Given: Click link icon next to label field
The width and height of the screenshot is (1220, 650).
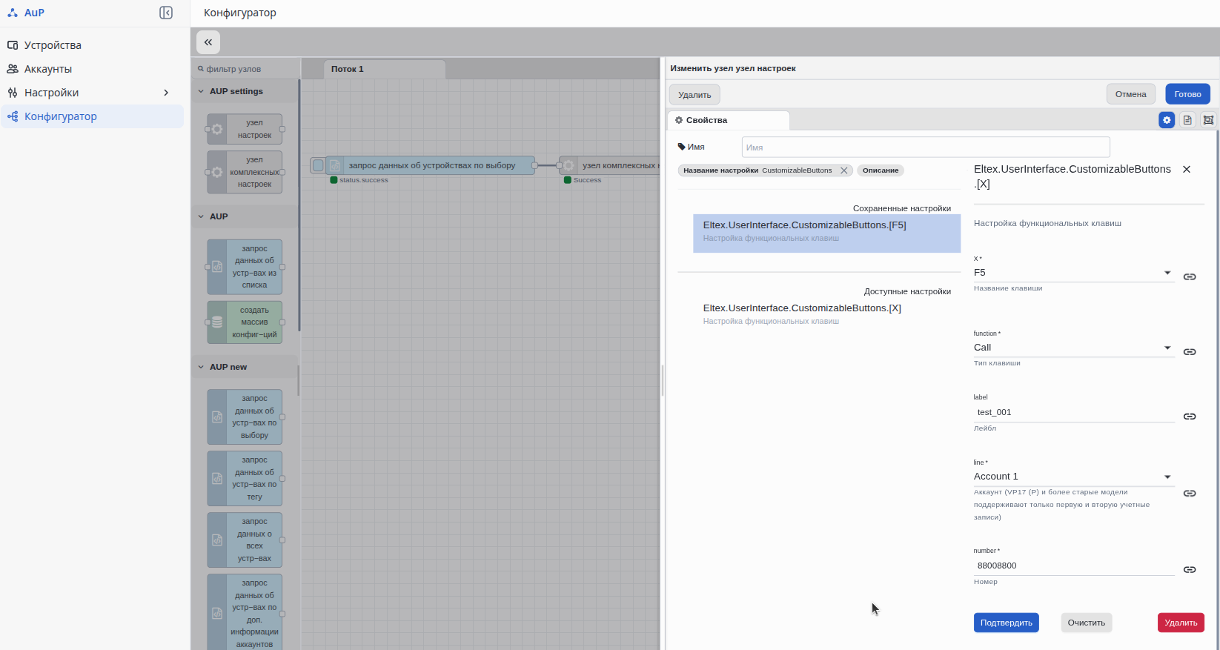Looking at the screenshot, I should (1190, 417).
